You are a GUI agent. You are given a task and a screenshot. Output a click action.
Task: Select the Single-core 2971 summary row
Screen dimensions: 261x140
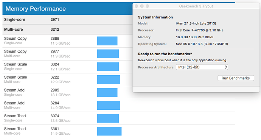[67, 19]
